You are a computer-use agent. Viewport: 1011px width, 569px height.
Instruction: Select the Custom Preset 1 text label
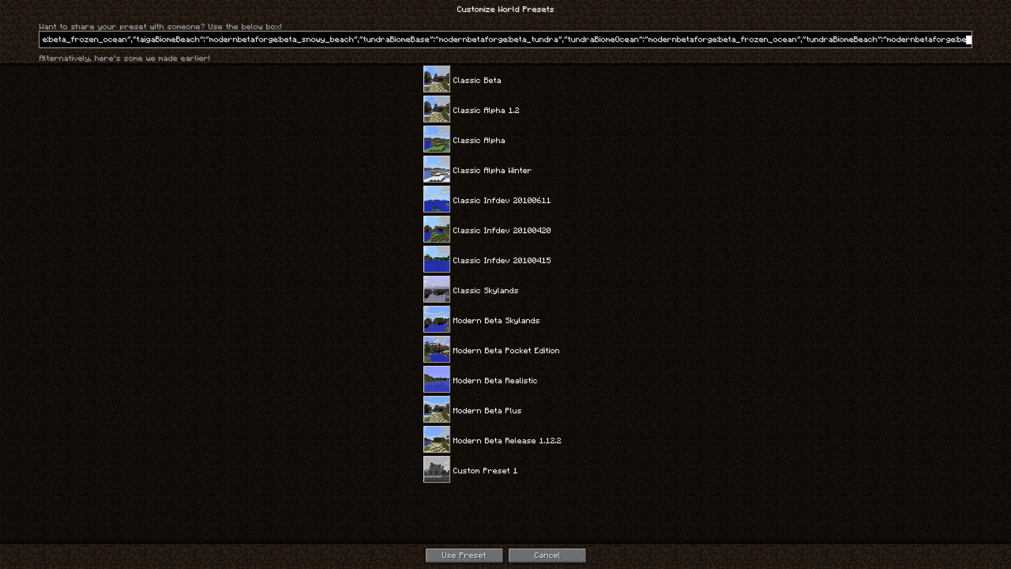[485, 471]
